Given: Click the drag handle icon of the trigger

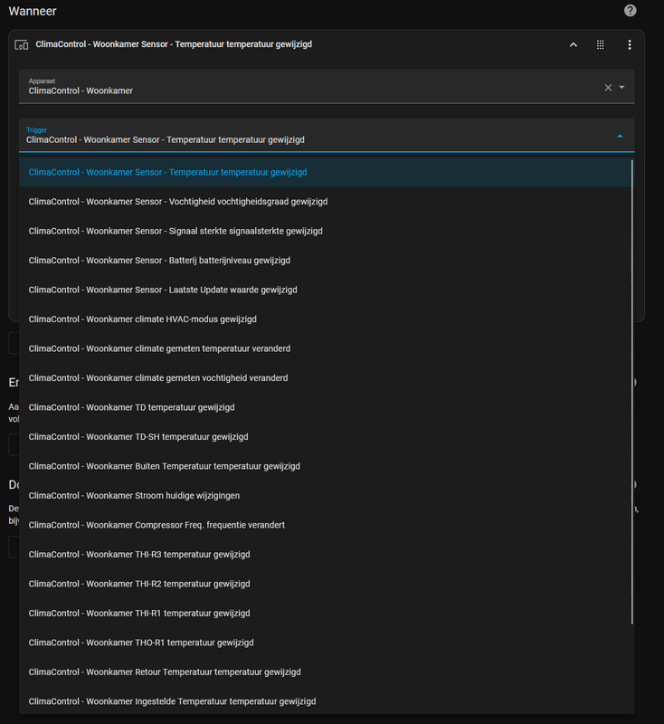Looking at the screenshot, I should click(600, 44).
